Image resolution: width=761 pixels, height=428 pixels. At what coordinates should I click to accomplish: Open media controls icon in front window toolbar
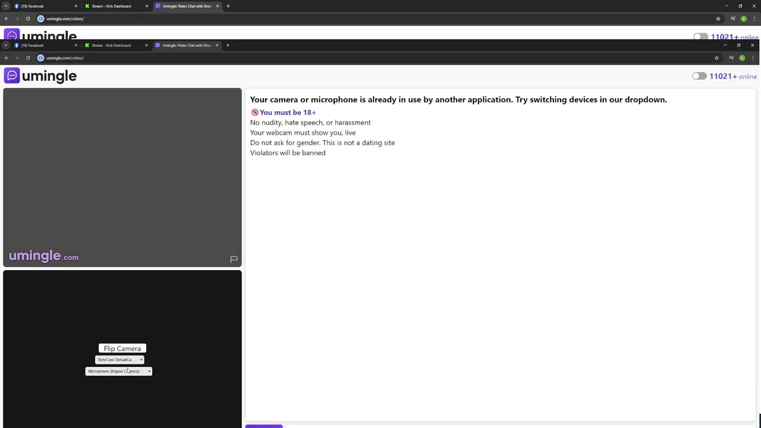pos(731,58)
